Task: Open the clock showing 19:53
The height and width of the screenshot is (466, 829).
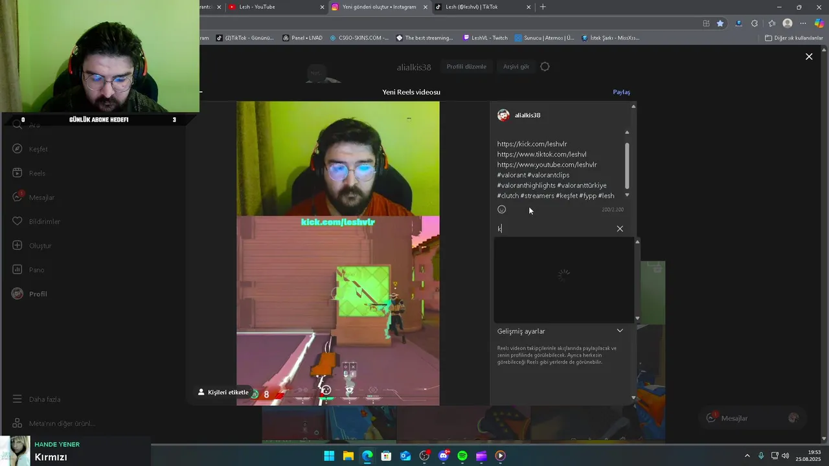Action: pos(809,456)
